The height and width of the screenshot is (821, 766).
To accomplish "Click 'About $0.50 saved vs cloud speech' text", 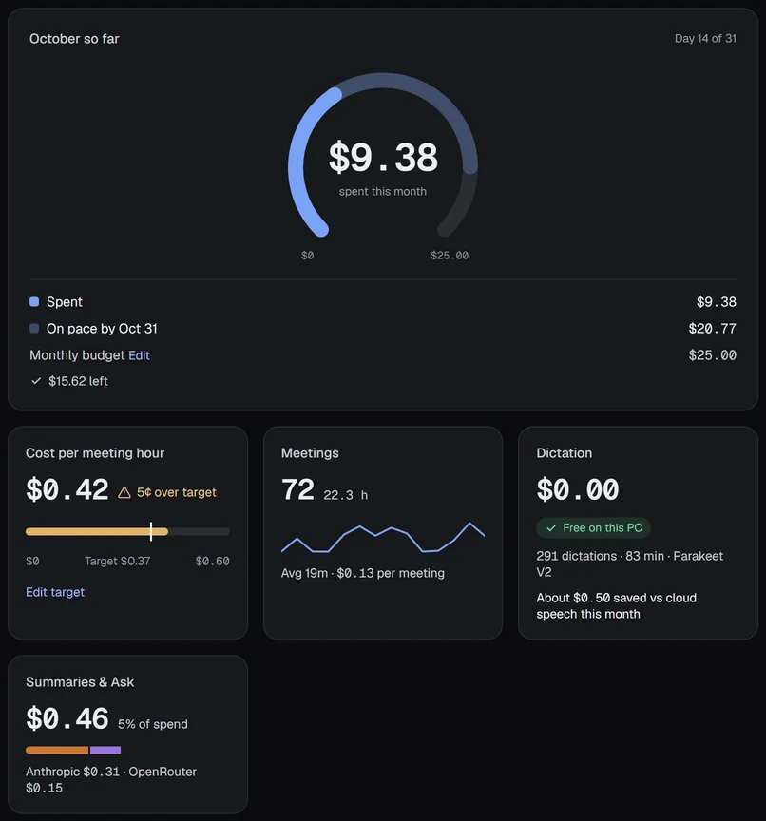I will (x=616, y=606).
